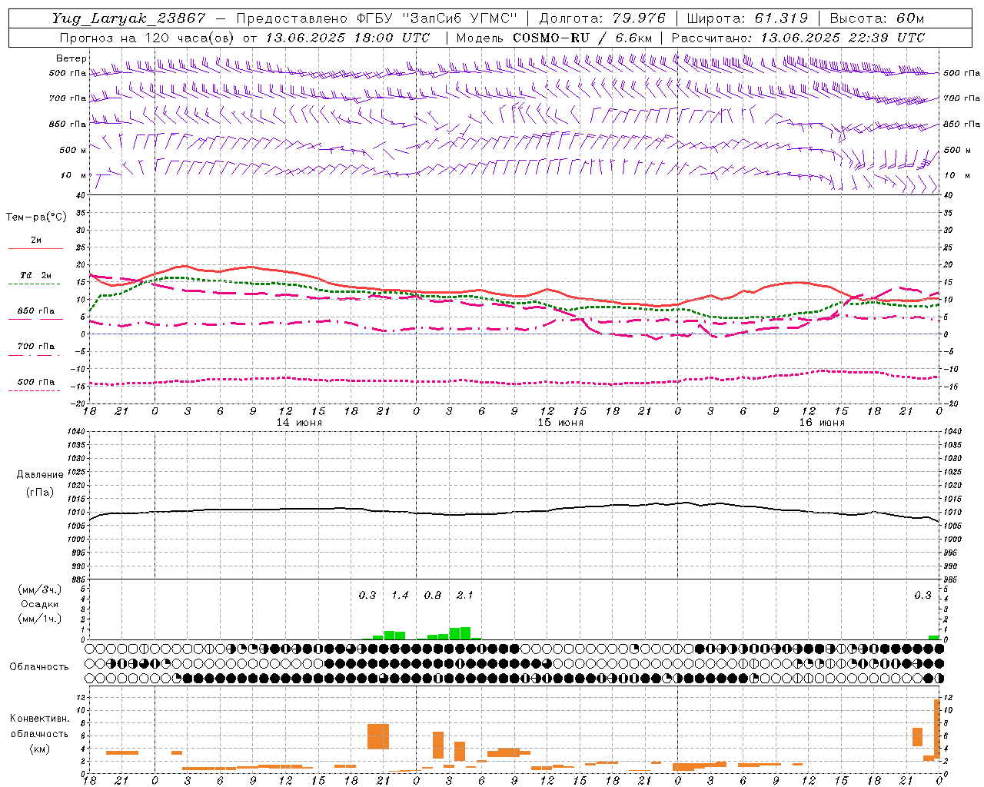Click the 15 июня date label
984x787 pixels.
(x=560, y=423)
